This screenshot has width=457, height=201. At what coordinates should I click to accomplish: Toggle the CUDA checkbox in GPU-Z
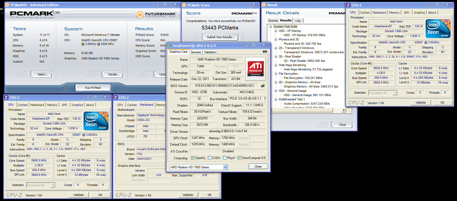tap(210, 158)
